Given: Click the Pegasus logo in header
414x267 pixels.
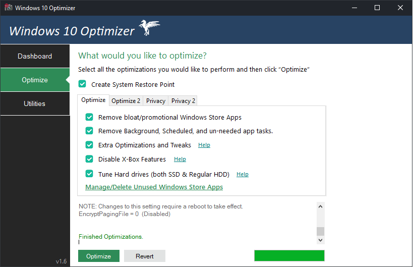Looking at the screenshot, I should click(150, 27).
